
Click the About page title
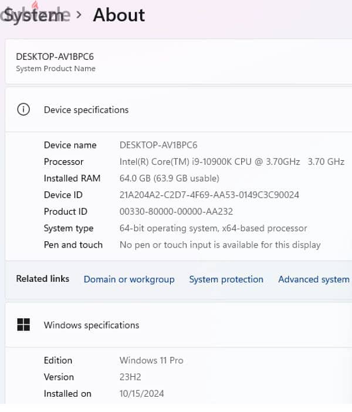119,15
